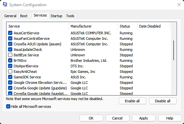
Task: Uncheck the BrYNSvc checkbox
Action: (x=10, y=61)
